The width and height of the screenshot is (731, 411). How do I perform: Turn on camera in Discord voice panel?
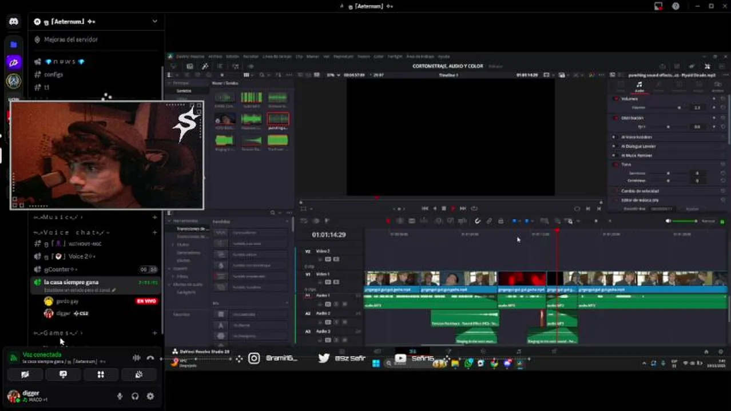25,374
